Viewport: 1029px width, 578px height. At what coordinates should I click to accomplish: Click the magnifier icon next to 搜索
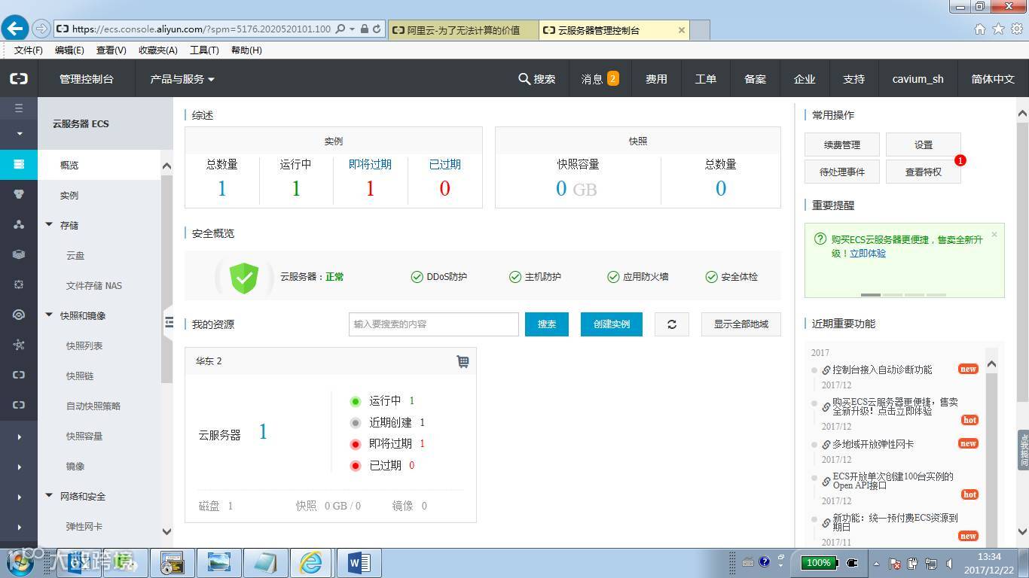tap(524, 79)
